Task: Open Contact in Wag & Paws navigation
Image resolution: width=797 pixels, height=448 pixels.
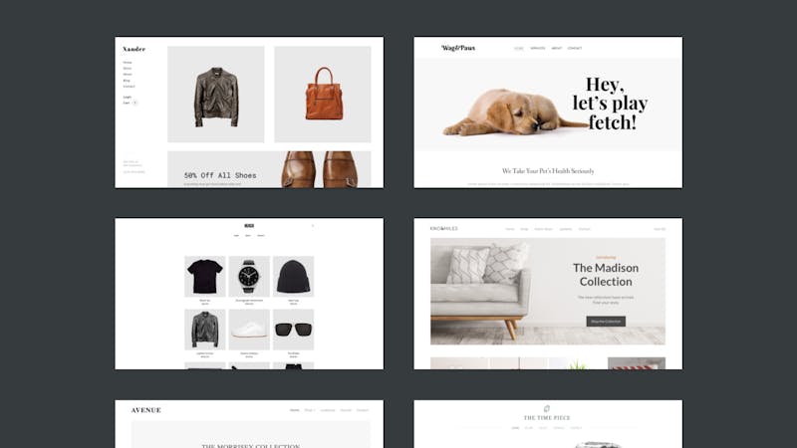Action: [x=575, y=48]
